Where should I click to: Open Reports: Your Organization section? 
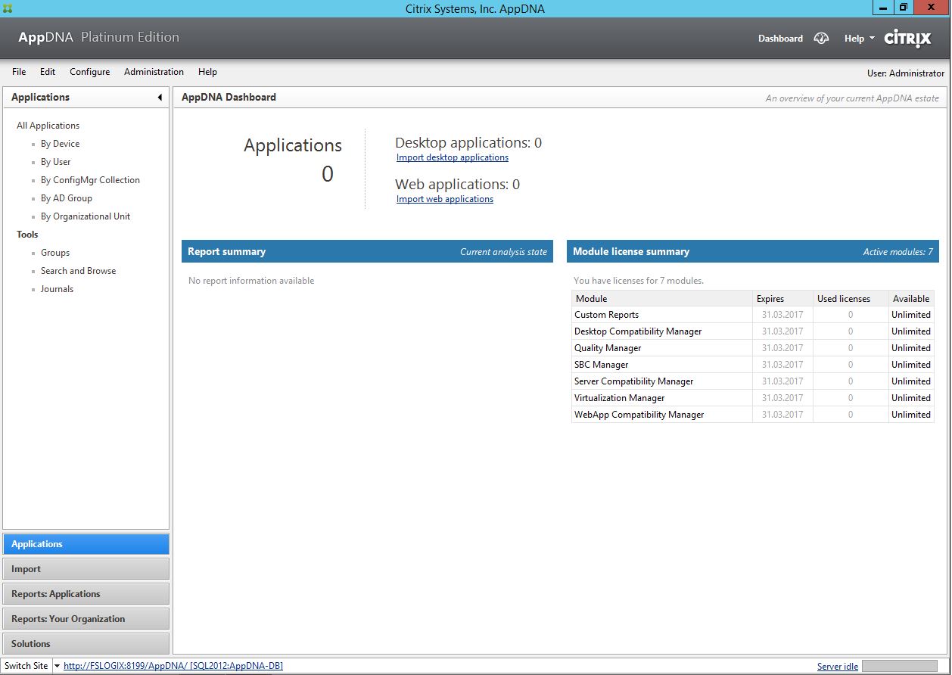pyautogui.click(x=86, y=619)
